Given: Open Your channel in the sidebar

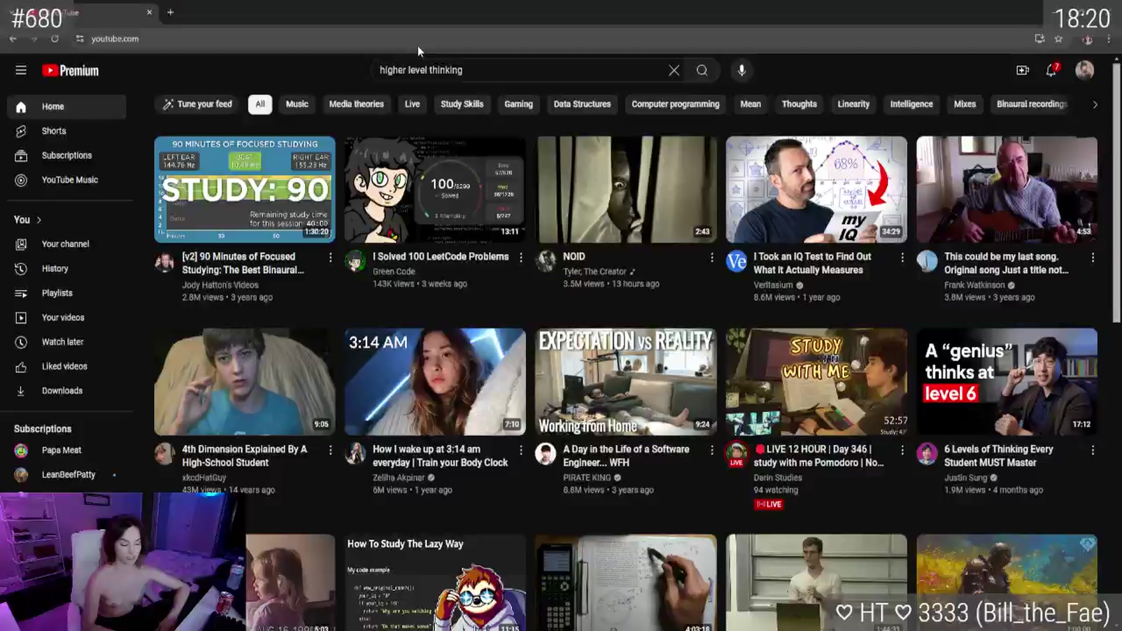Looking at the screenshot, I should tap(67, 244).
